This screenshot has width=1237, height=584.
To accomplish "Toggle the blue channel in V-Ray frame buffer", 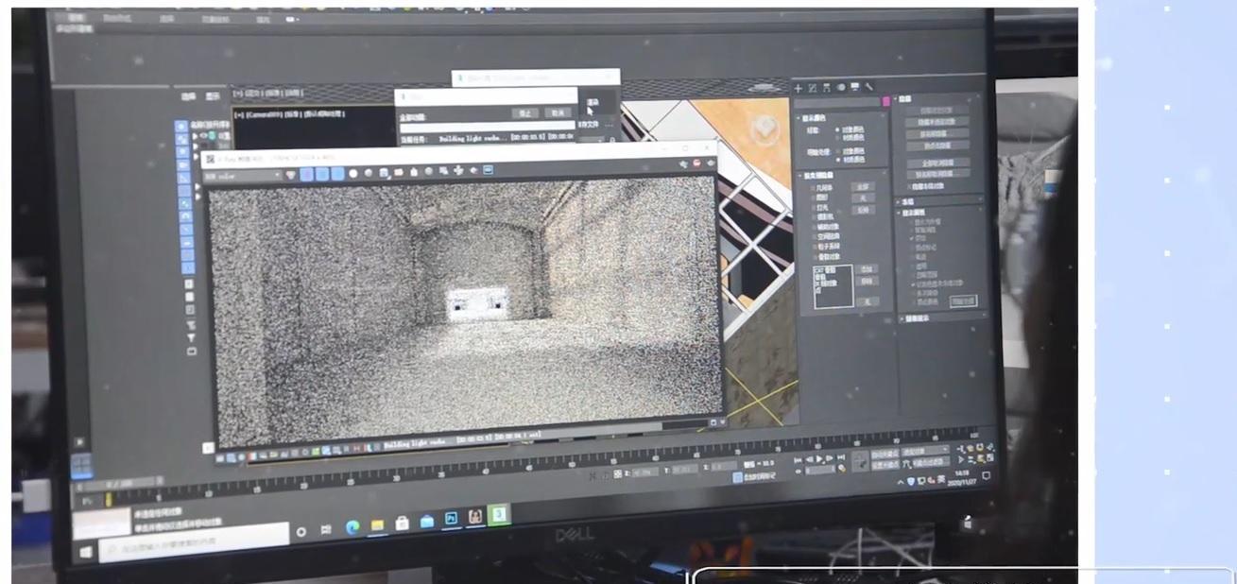I will (x=336, y=174).
